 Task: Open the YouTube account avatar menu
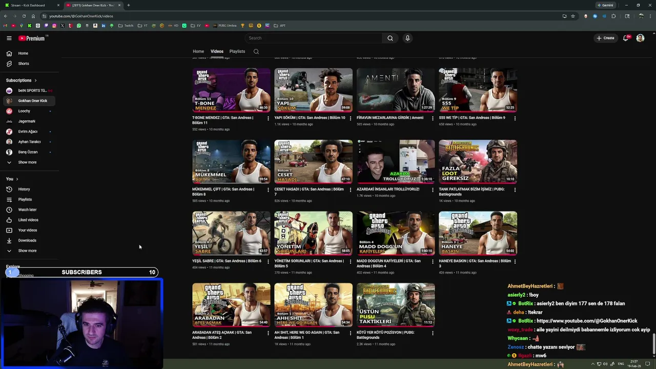tap(640, 38)
